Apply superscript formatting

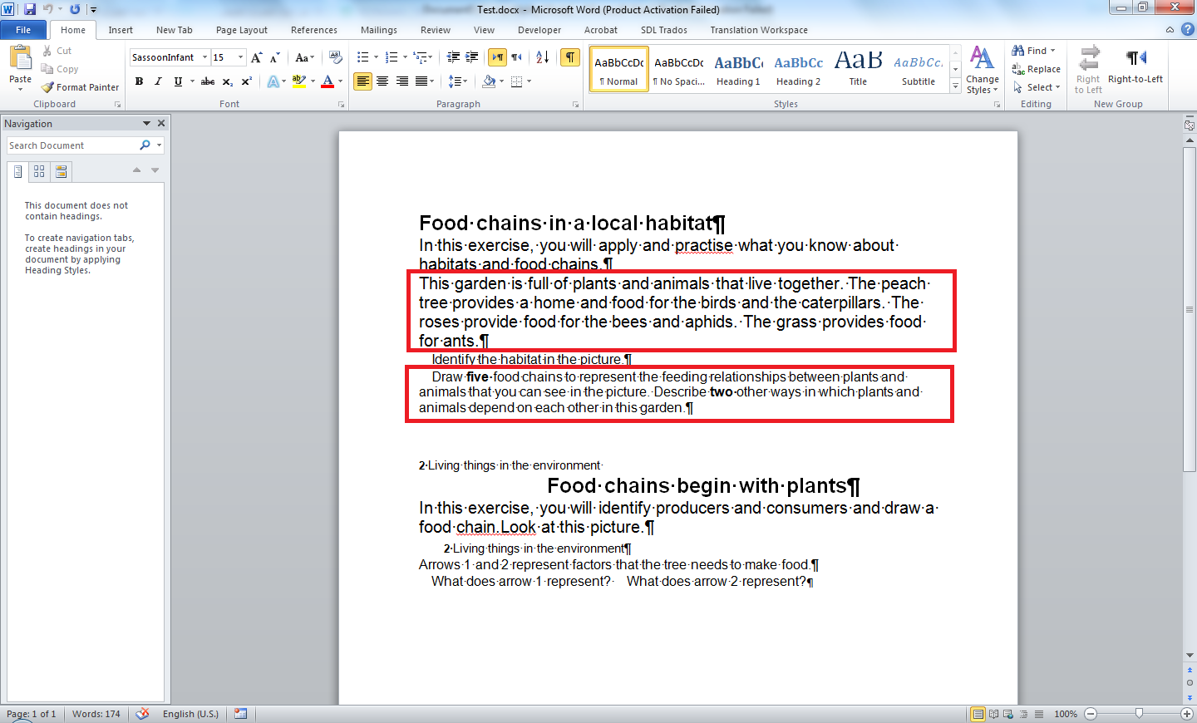pyautogui.click(x=246, y=81)
